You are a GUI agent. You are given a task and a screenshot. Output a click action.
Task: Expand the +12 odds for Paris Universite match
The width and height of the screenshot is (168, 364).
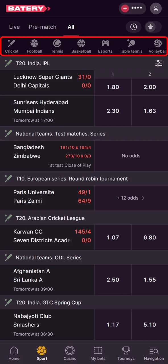click(x=131, y=198)
